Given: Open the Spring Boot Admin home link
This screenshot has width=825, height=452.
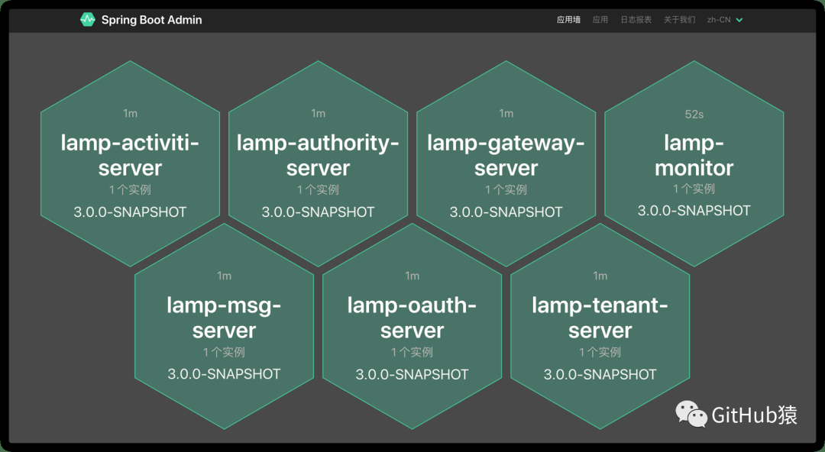Looking at the screenshot, I should coord(141,20).
